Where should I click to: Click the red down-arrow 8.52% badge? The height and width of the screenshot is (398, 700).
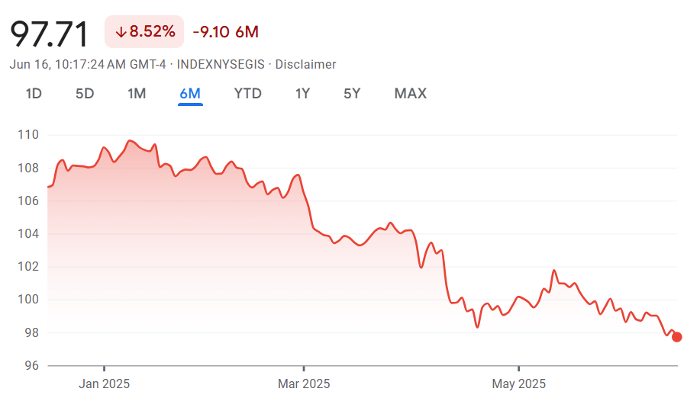(144, 32)
